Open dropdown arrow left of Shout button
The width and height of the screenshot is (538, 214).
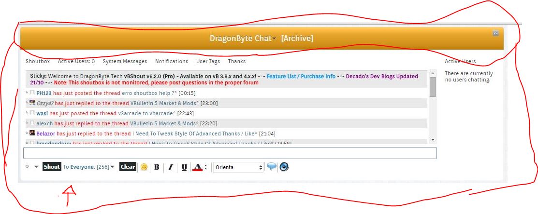pos(36,167)
